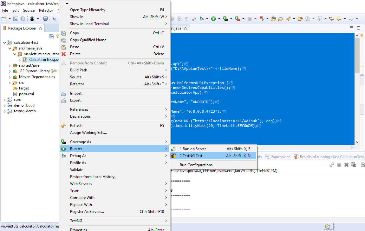Click the Last Edit Location arrow icon

[x=331, y=19]
